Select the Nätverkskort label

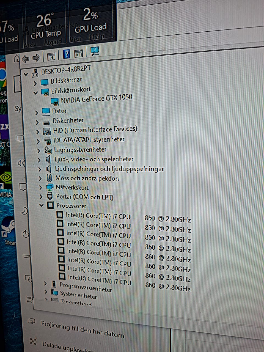(72, 188)
